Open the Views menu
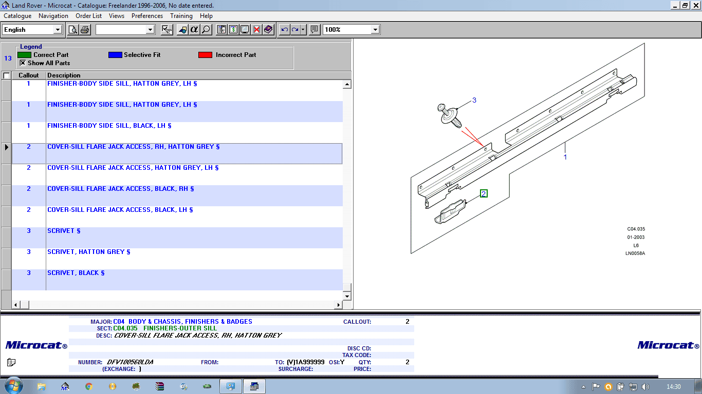Screen dimensions: 702x394 [x=117, y=16]
